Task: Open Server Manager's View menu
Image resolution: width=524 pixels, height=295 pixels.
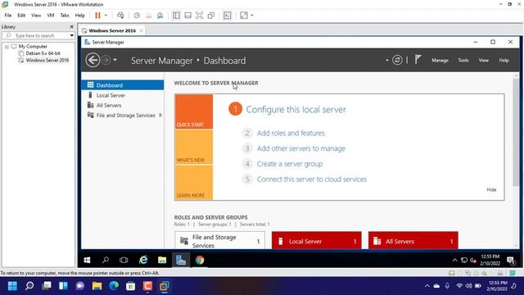Action: [484, 61]
